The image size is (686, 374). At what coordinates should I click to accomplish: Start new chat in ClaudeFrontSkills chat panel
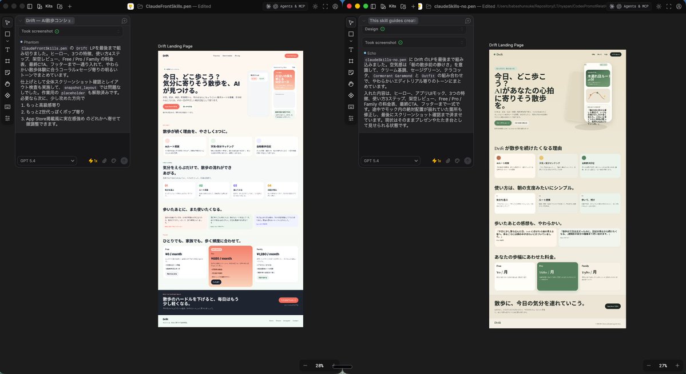124,21
